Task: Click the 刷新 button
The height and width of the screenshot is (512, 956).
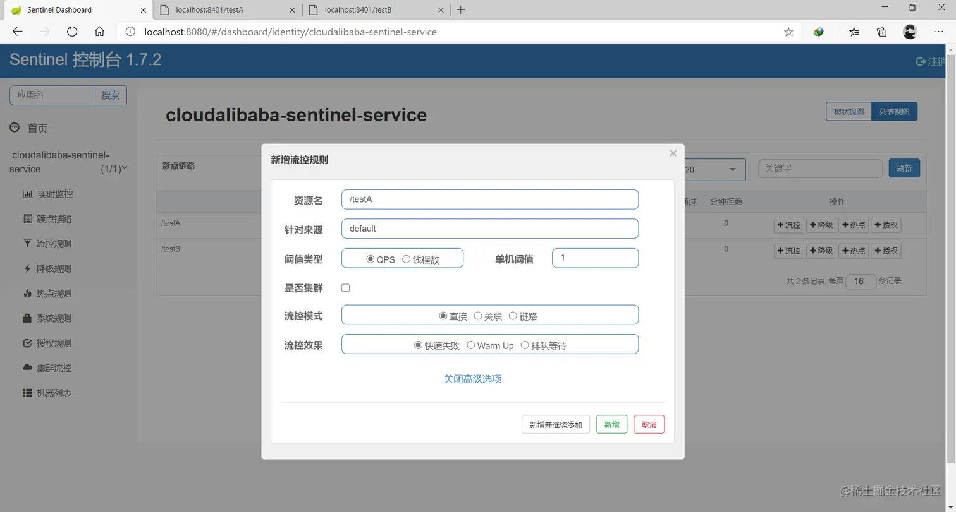Action: pos(904,169)
